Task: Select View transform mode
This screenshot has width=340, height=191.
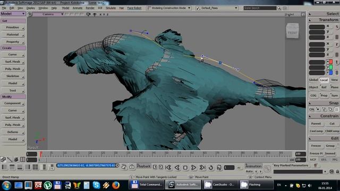Action: tap(334, 80)
